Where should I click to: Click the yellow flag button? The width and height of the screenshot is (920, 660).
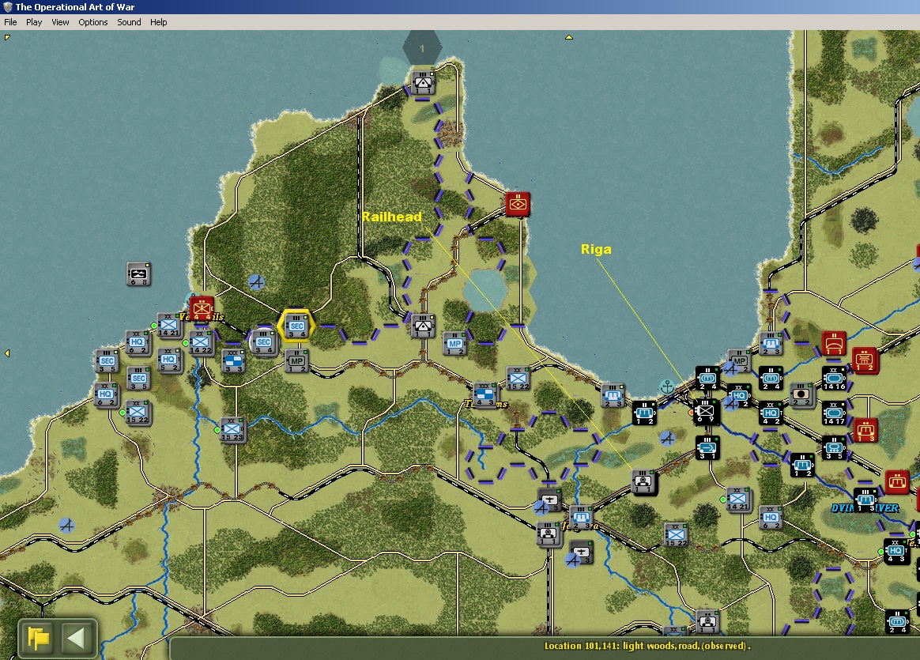[x=39, y=639]
